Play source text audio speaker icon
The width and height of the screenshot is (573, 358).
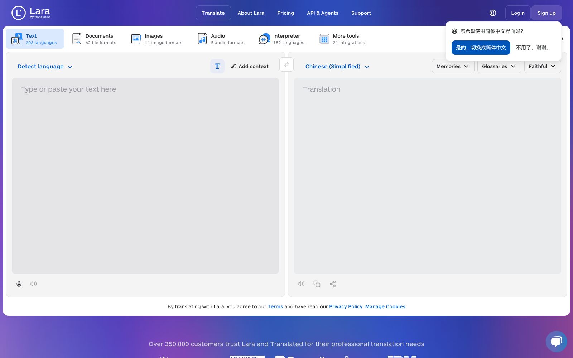(x=33, y=284)
